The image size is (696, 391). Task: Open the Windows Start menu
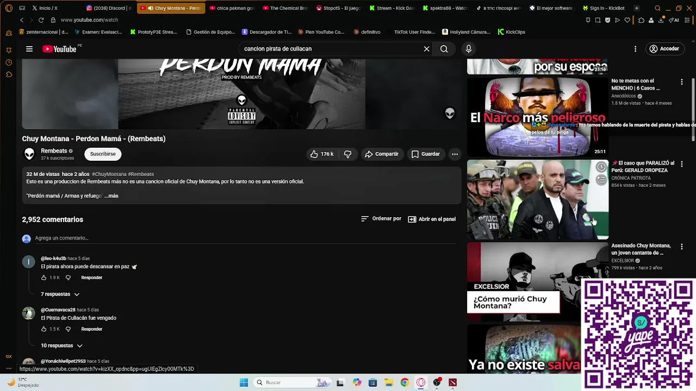tap(244, 382)
